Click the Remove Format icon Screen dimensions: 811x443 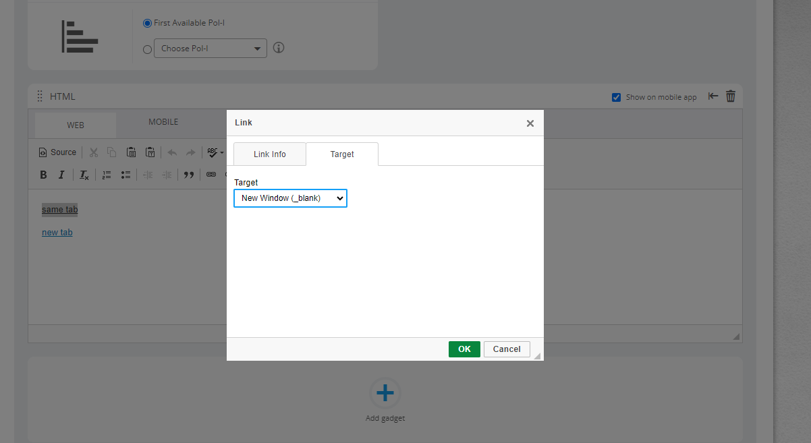84,175
